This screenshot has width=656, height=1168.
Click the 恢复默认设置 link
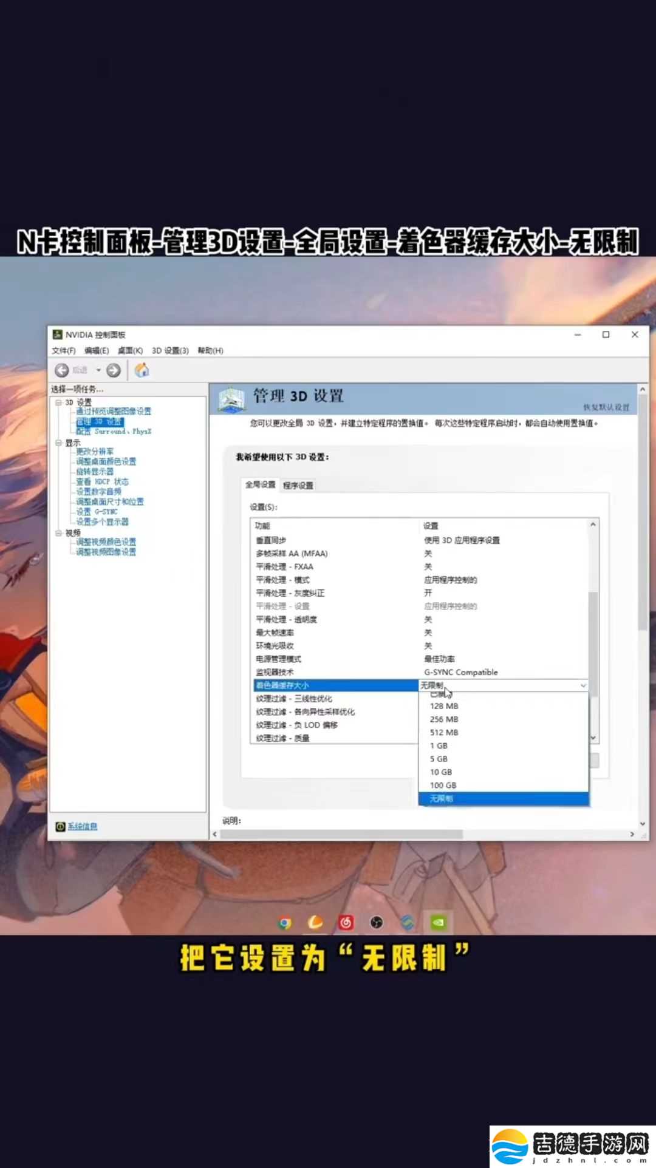pos(606,407)
